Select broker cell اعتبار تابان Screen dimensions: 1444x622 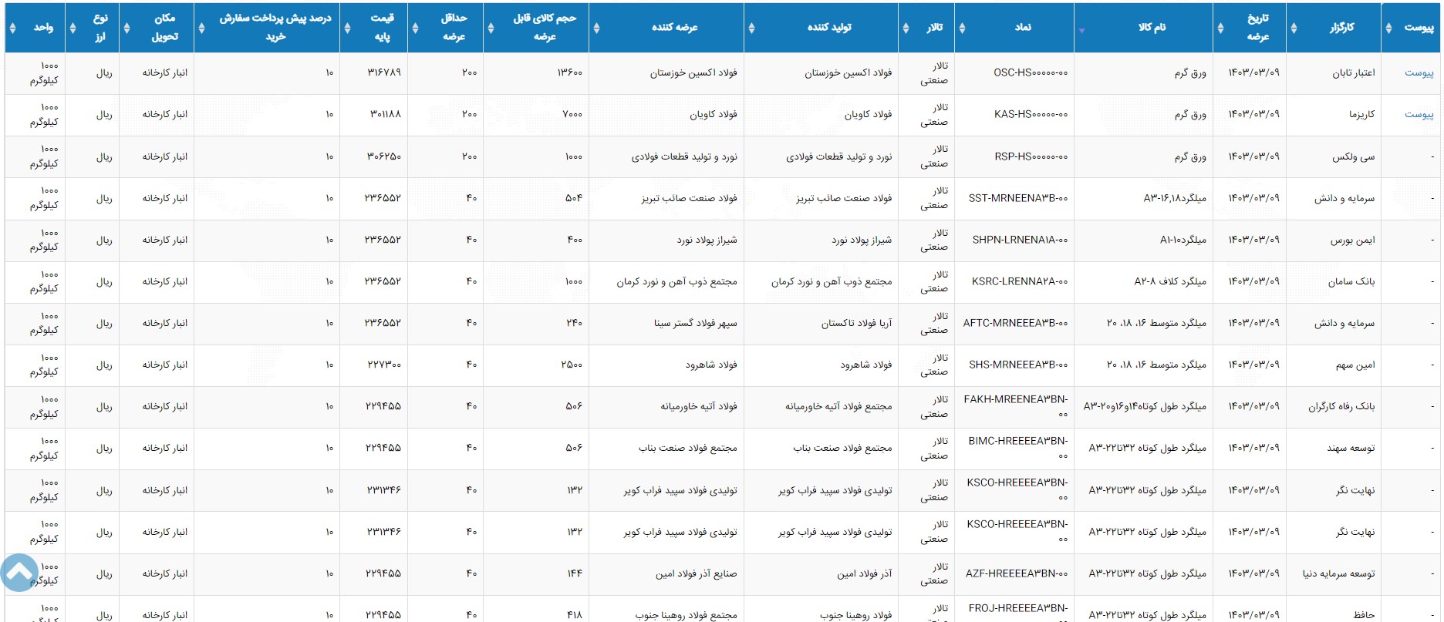1353,72
